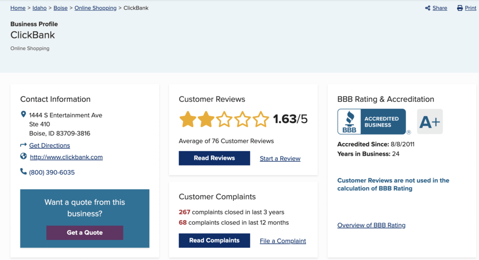This screenshot has height=260, width=479.
Task: Click the Print printer icon
Action: point(460,8)
